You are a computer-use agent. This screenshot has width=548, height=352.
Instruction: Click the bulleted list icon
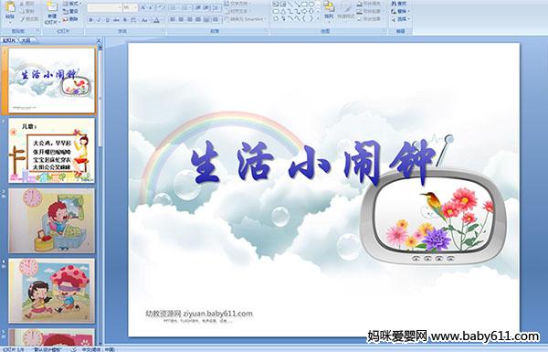(x=174, y=7)
